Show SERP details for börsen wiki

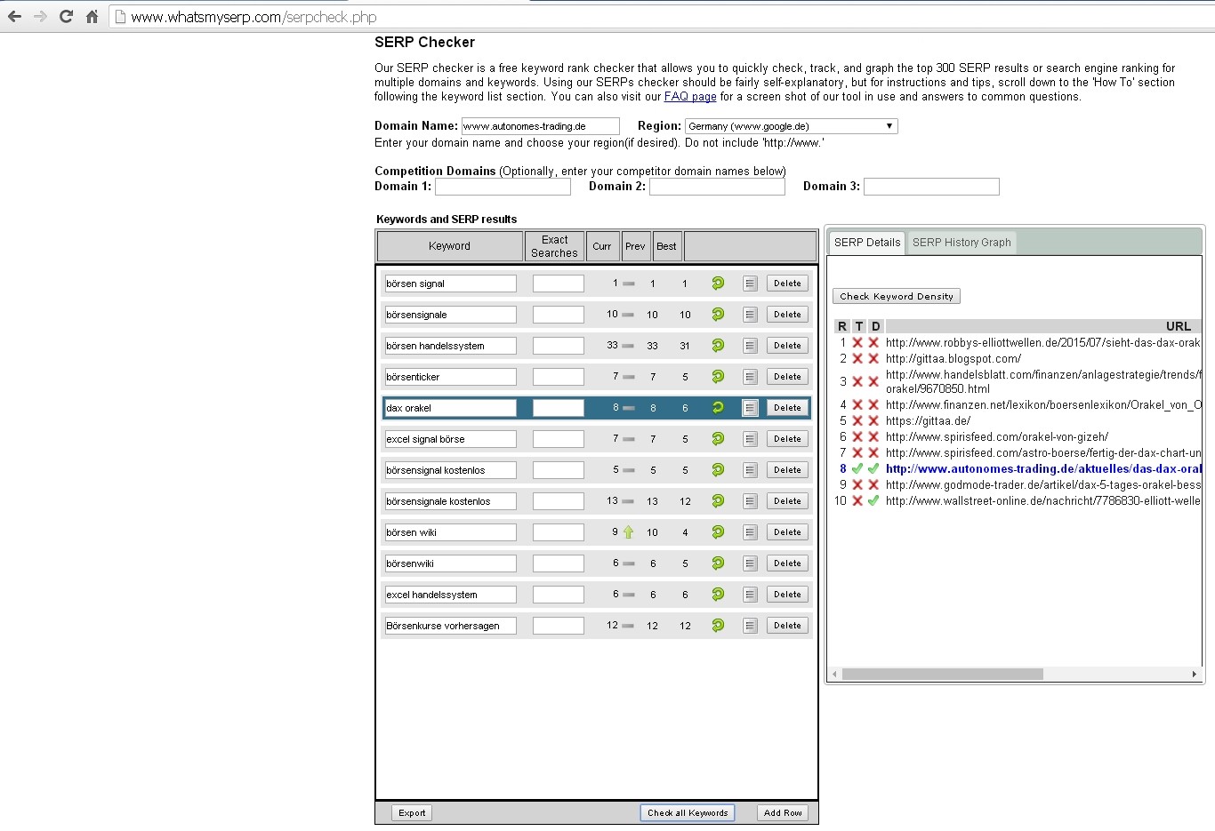[x=750, y=532]
